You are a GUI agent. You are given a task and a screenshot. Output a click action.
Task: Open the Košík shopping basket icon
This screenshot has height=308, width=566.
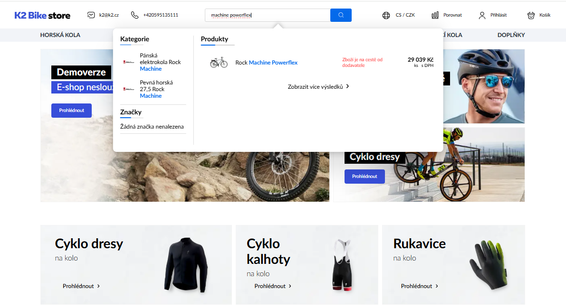[x=531, y=15]
